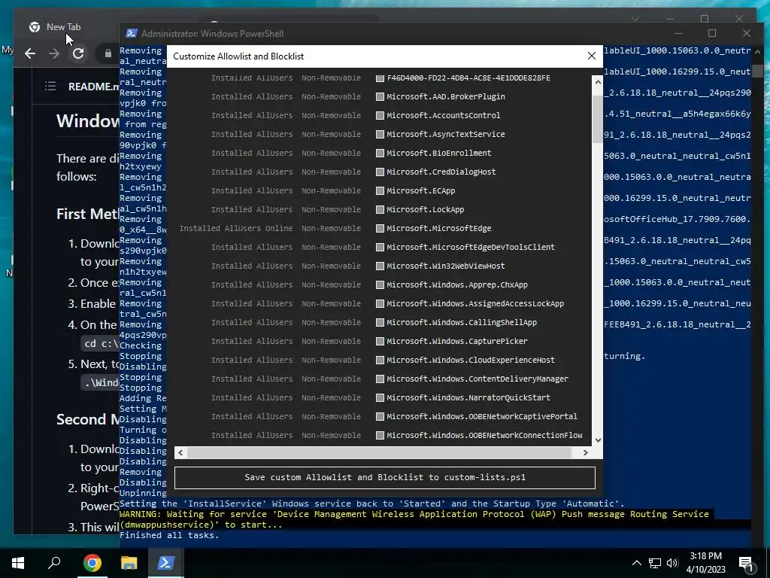Viewport: 770px width, 578px height.
Task: Enable the Microsoft.AccountsControl checkbox
Action: (x=380, y=115)
